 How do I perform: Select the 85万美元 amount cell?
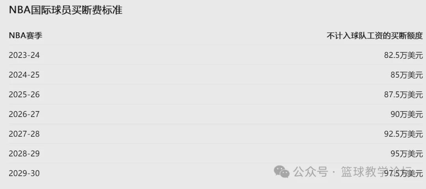tap(407, 75)
